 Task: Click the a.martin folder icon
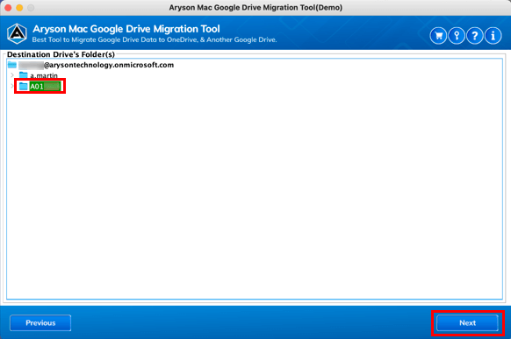(24, 75)
